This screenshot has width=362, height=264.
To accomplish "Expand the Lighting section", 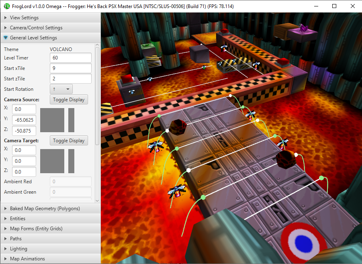I will (51, 248).
